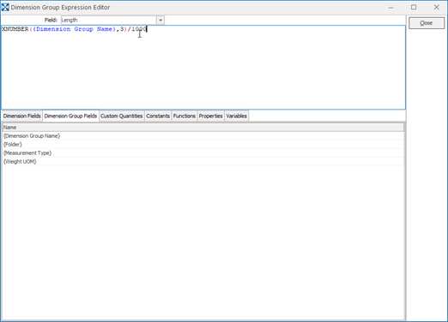Maximize the Expression Editor window
This screenshot has width=448, height=322.
click(414, 8)
